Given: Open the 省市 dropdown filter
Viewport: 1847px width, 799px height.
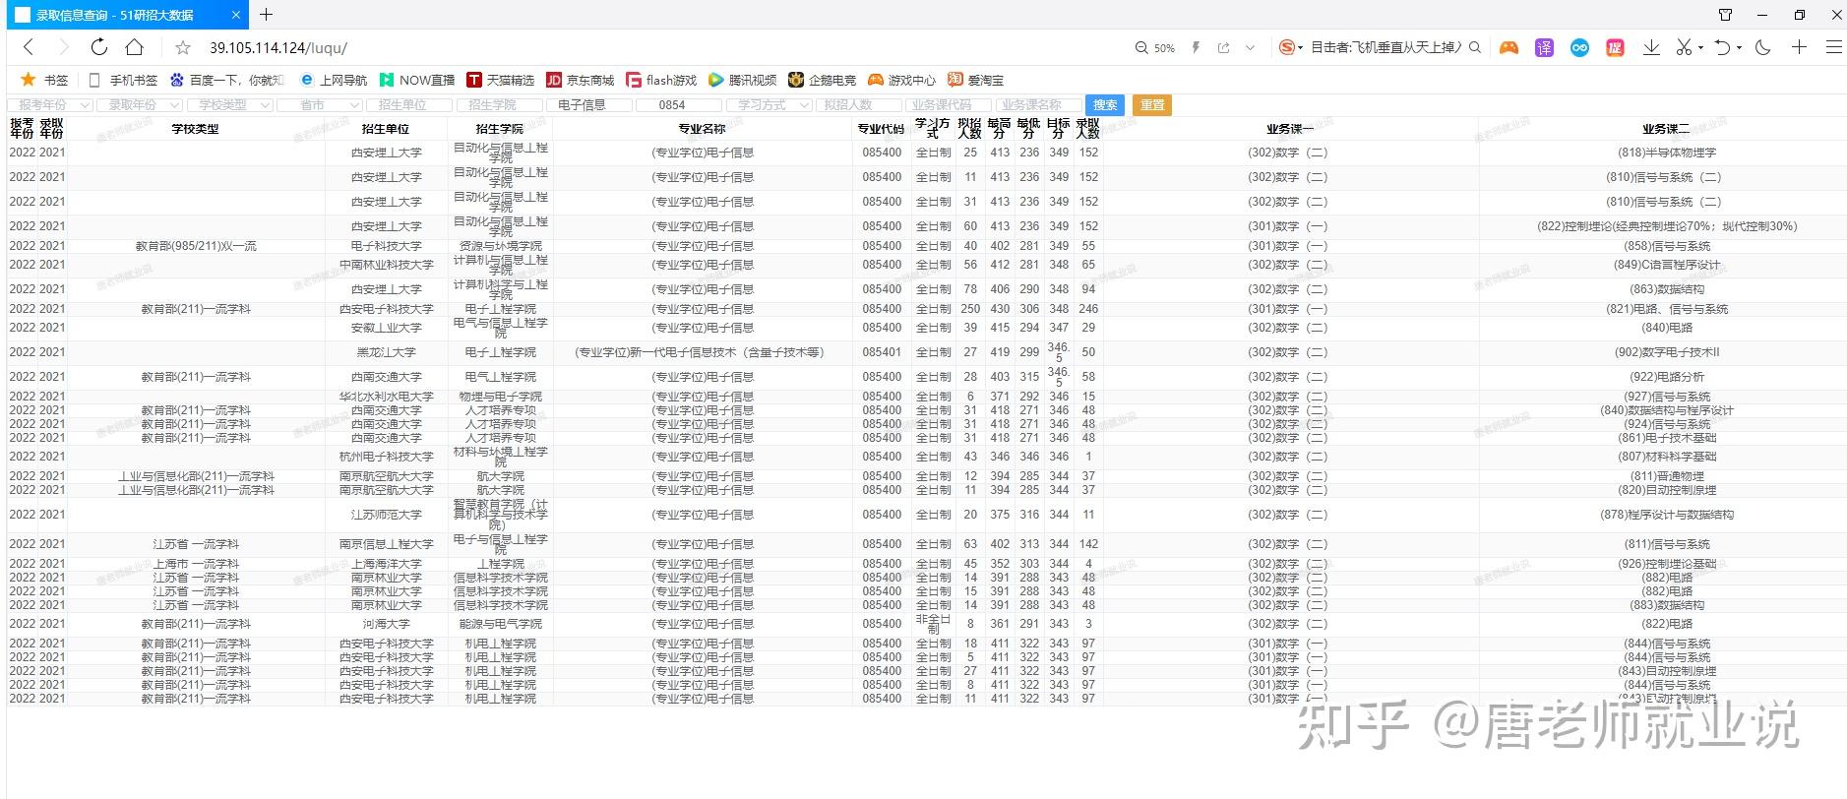Looking at the screenshot, I should [x=320, y=105].
